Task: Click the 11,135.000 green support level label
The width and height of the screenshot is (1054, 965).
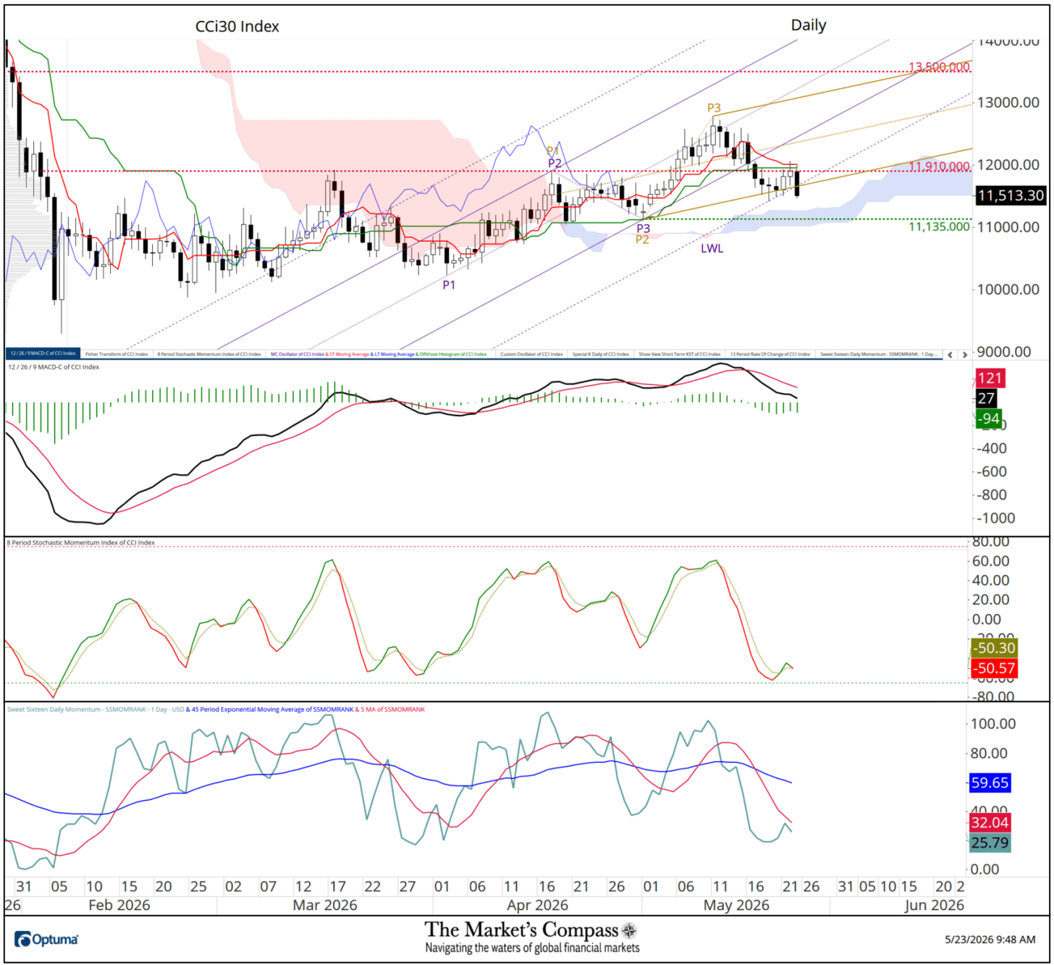Action: click(939, 227)
